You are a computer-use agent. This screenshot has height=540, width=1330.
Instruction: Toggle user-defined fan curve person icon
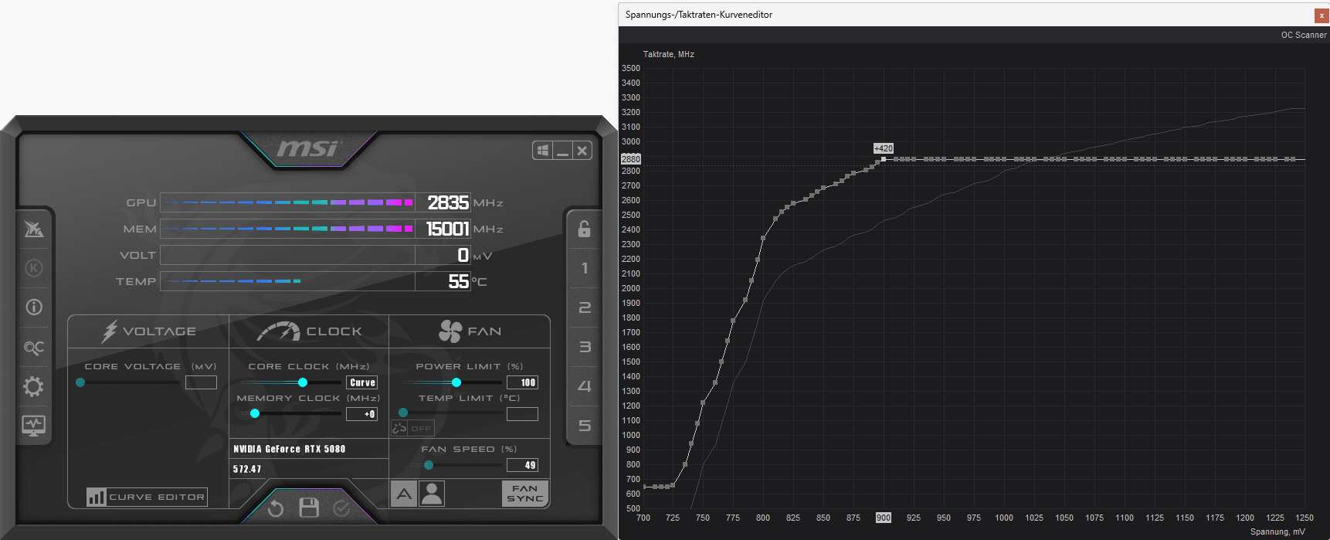tap(432, 494)
